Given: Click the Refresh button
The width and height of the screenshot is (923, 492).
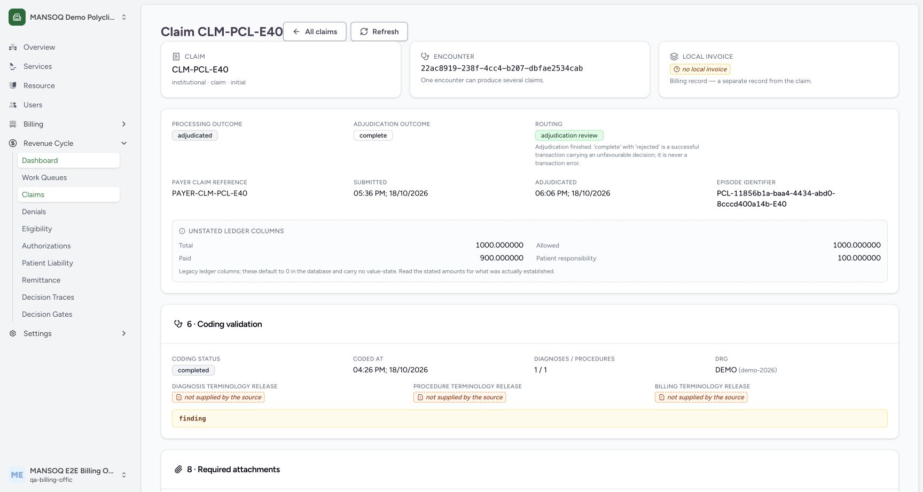Looking at the screenshot, I should click(x=379, y=32).
